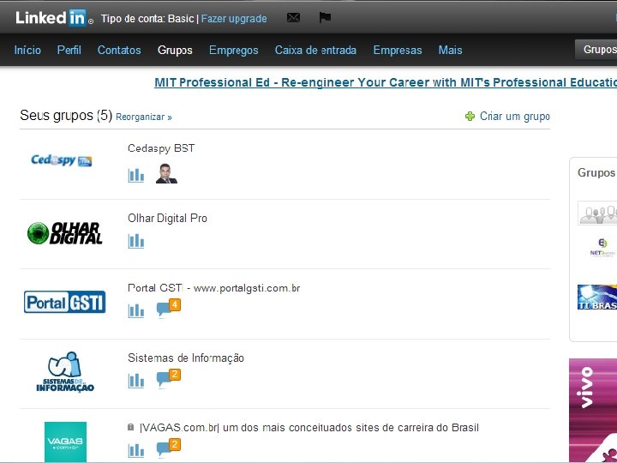Click the lock icon beside VAGAS.com.br title
617x463 pixels.
(130, 427)
